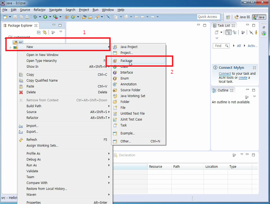Click the New wizard toolbar icon

(5, 17)
